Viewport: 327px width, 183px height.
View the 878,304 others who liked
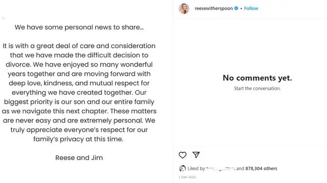(261, 168)
